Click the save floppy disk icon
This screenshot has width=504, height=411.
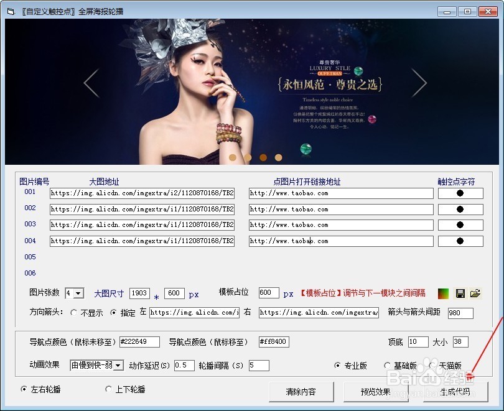[x=460, y=293]
